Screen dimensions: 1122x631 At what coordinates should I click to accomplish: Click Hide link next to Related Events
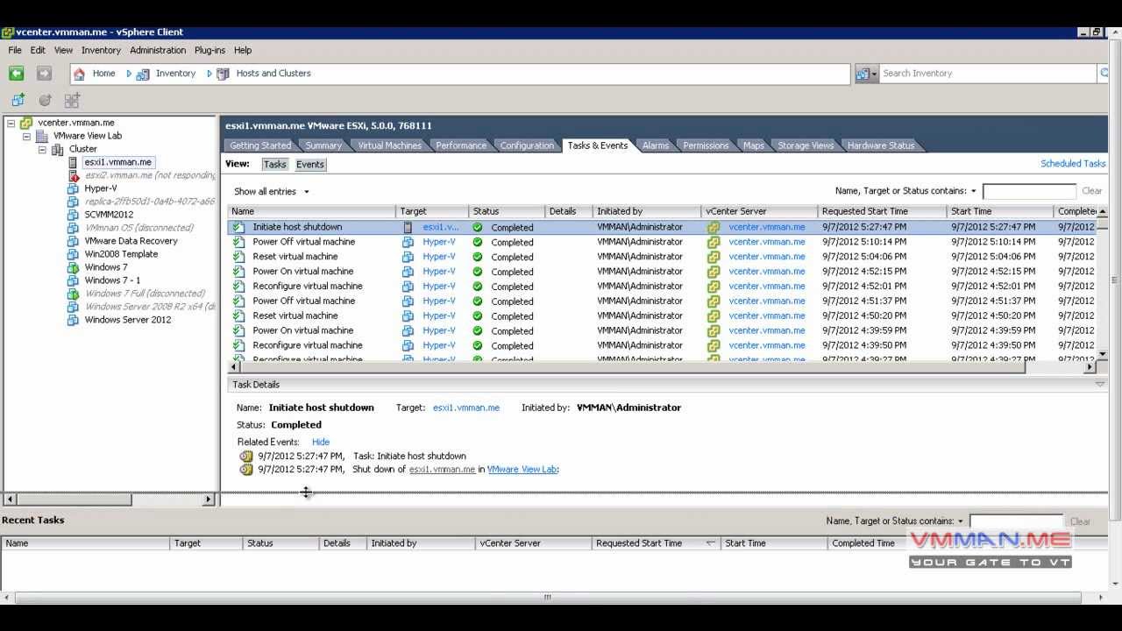321,443
